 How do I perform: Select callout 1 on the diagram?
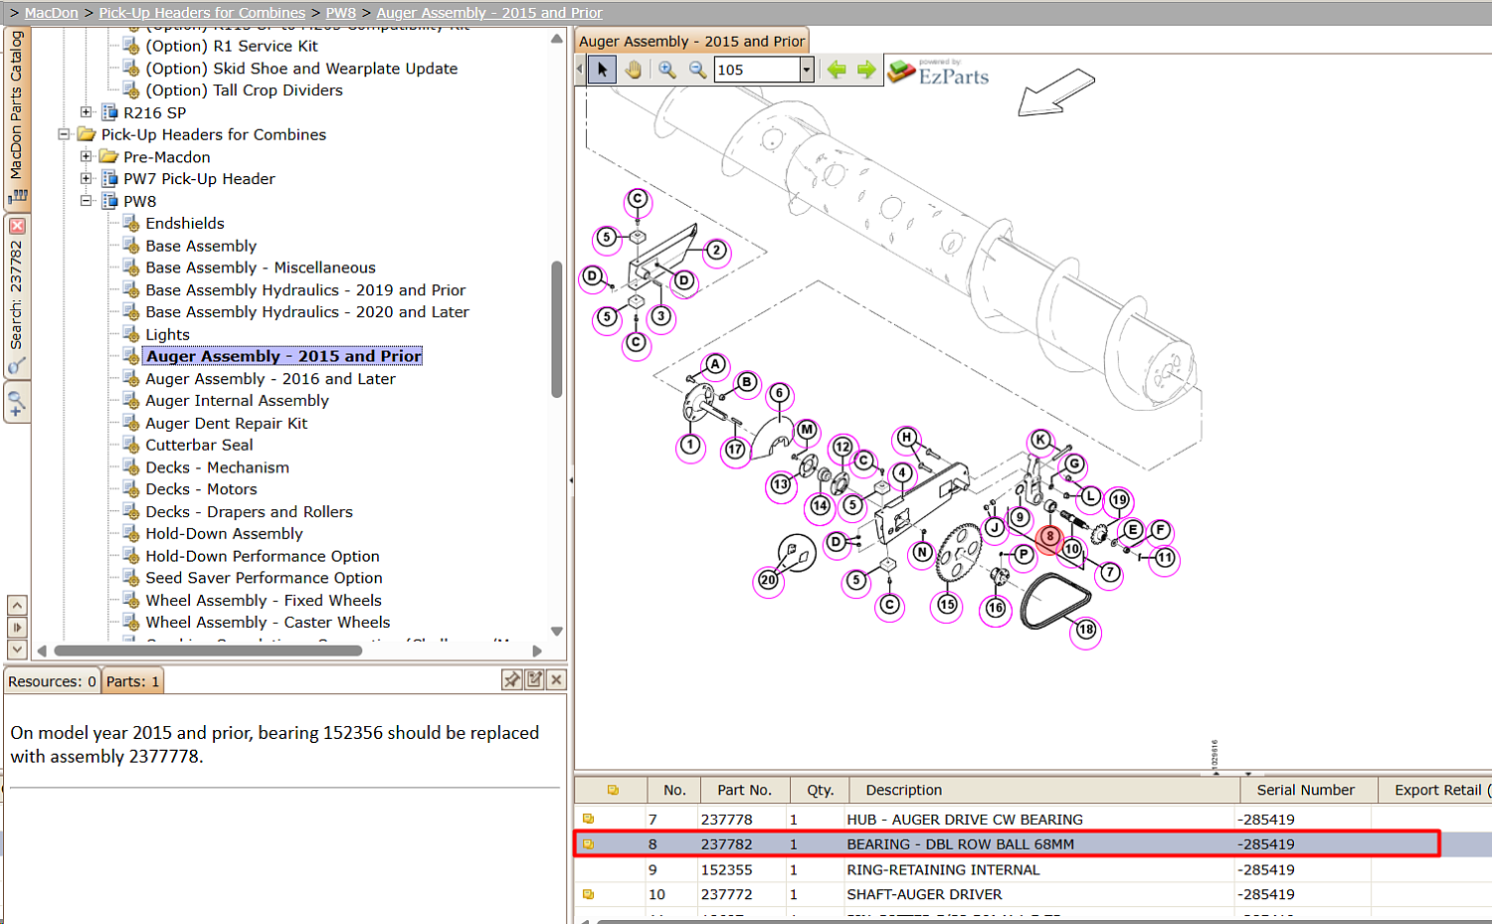(690, 446)
